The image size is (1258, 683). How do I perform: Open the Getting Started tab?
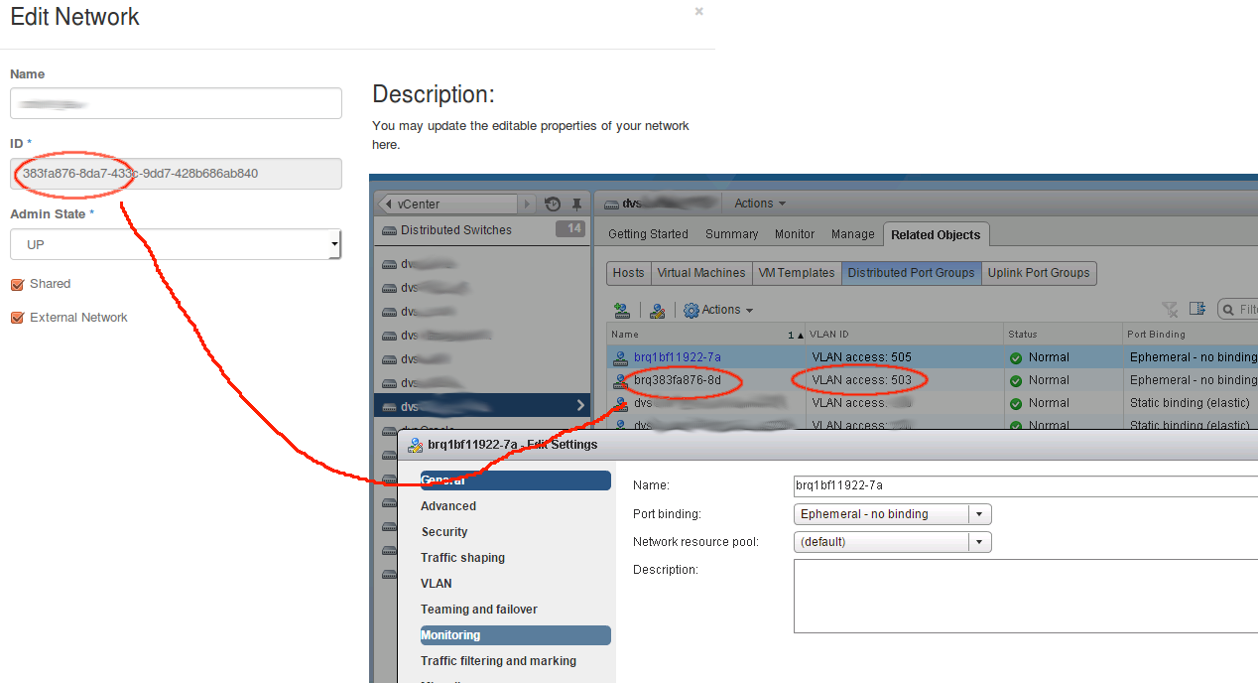coord(648,234)
